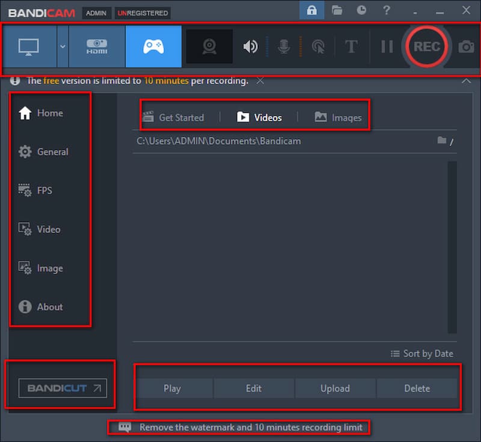Switch to Images tab
The image size is (481, 442).
point(338,117)
